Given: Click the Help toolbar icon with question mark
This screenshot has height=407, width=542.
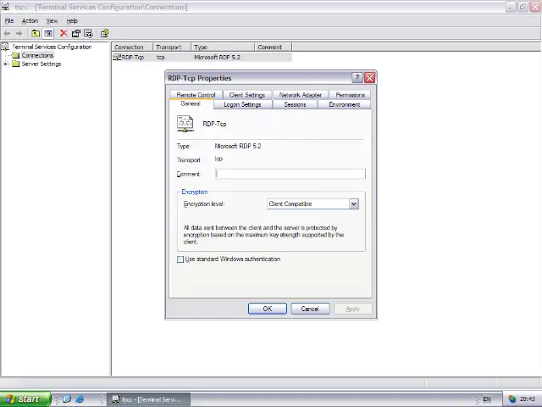Looking at the screenshot, I should [x=104, y=34].
